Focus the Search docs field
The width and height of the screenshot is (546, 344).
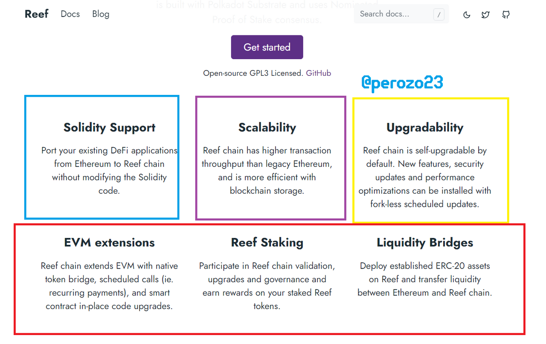coord(401,14)
